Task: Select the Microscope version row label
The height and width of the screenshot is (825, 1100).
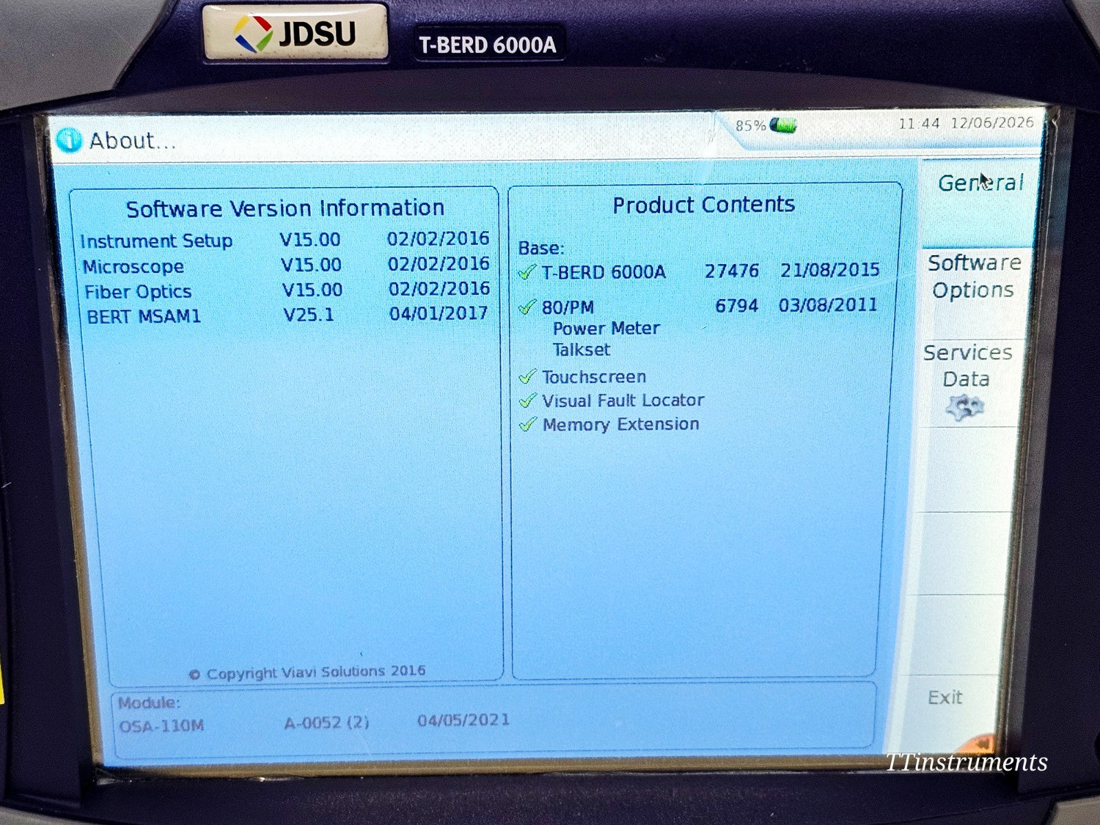Action: tap(133, 267)
